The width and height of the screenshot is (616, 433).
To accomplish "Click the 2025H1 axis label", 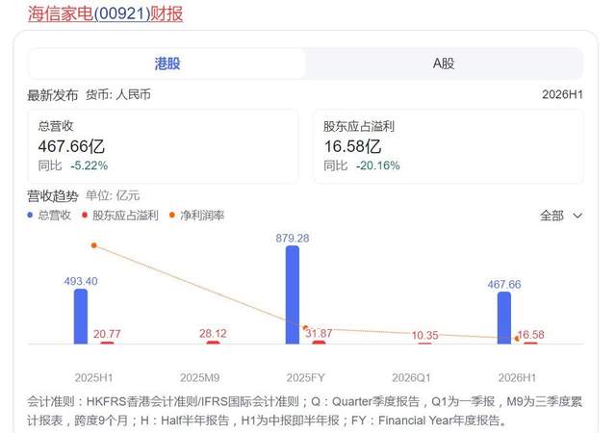I will (94, 378).
